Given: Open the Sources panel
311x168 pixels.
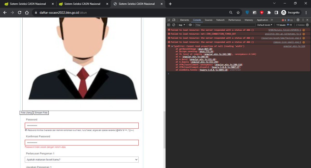Looking at the screenshot, I should (208, 20).
